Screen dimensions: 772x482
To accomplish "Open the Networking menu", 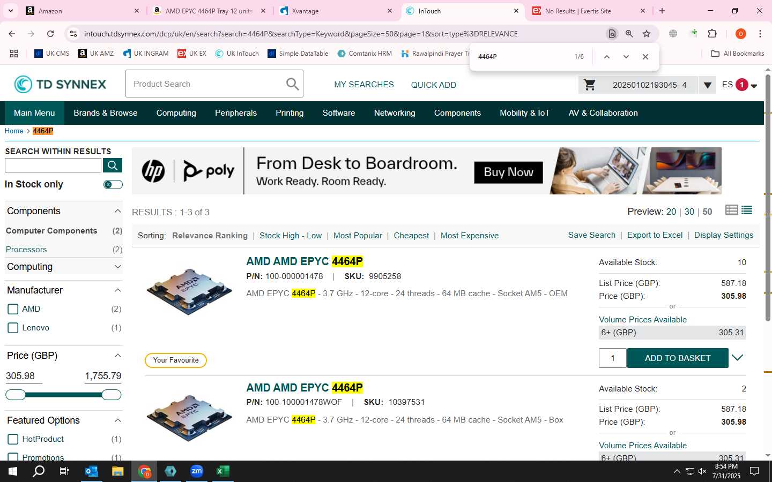I will pyautogui.click(x=395, y=113).
